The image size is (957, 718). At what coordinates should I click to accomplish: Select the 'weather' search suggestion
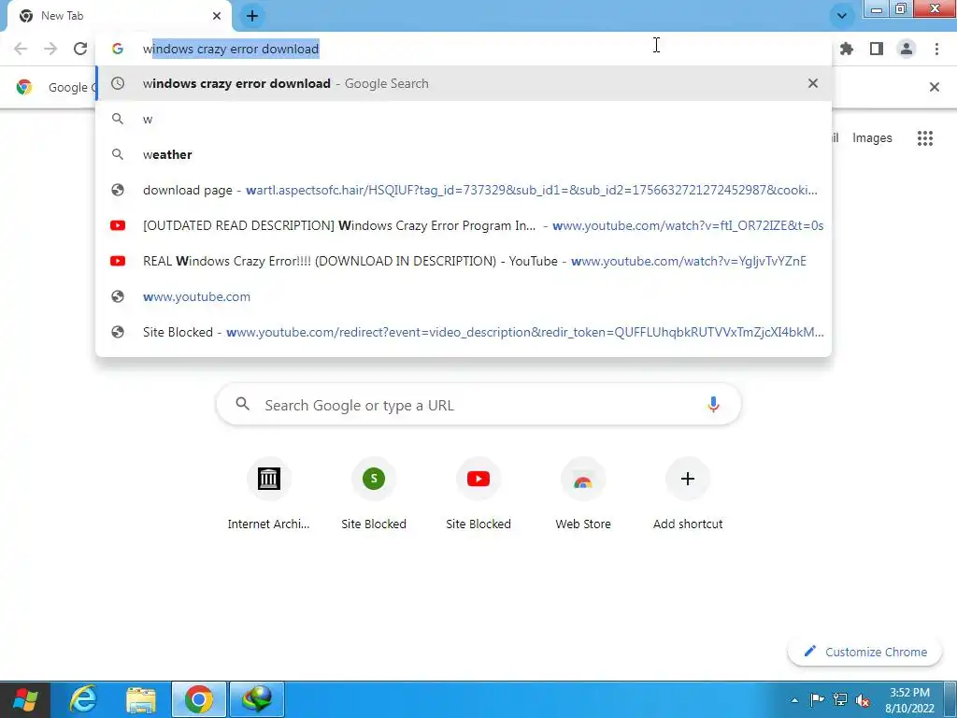click(464, 154)
